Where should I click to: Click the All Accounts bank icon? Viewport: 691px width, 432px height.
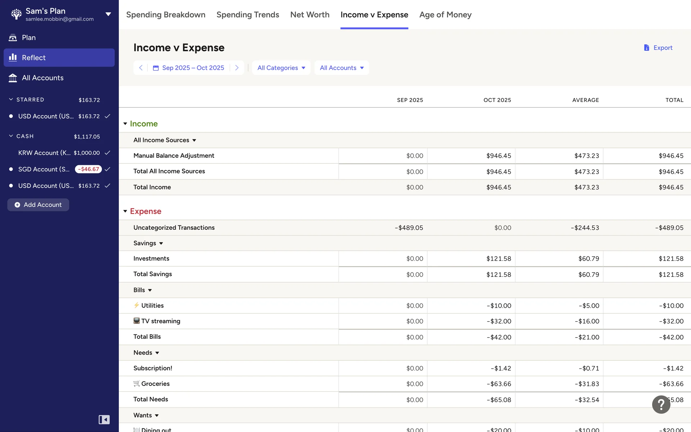pos(13,78)
